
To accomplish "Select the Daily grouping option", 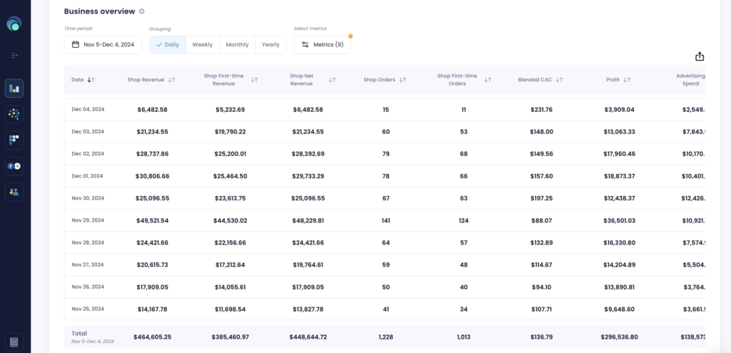I will coord(168,45).
